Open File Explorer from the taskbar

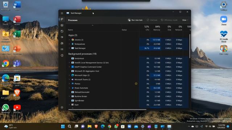coord(90,126)
